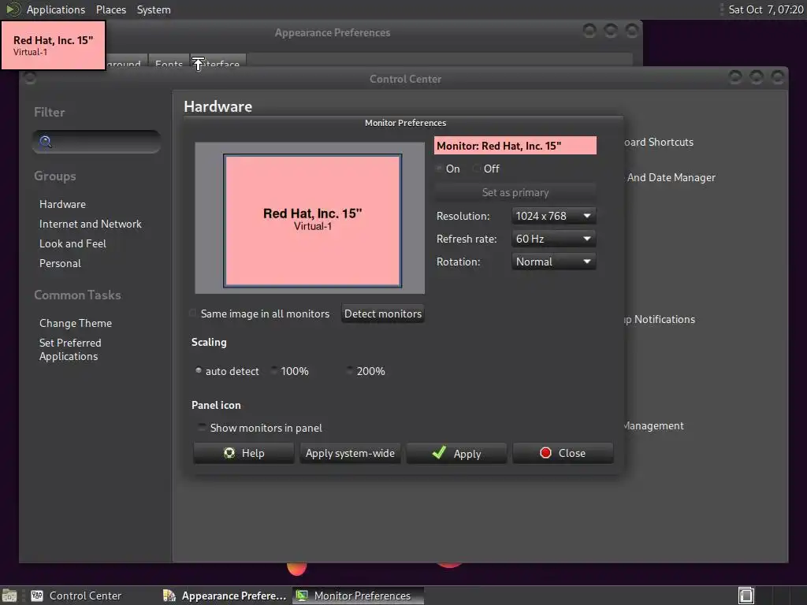Screen dimensions: 807x605
Task: Open the Applications menu
Action: (56, 9)
